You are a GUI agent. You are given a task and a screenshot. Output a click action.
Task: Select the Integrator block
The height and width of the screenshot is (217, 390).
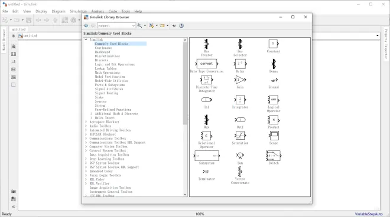click(x=240, y=100)
